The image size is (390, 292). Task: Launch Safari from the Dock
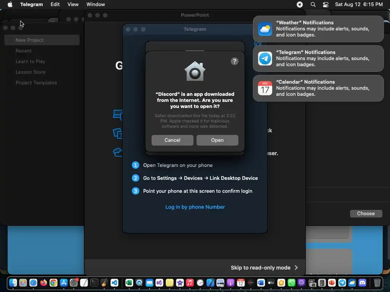[34, 282]
